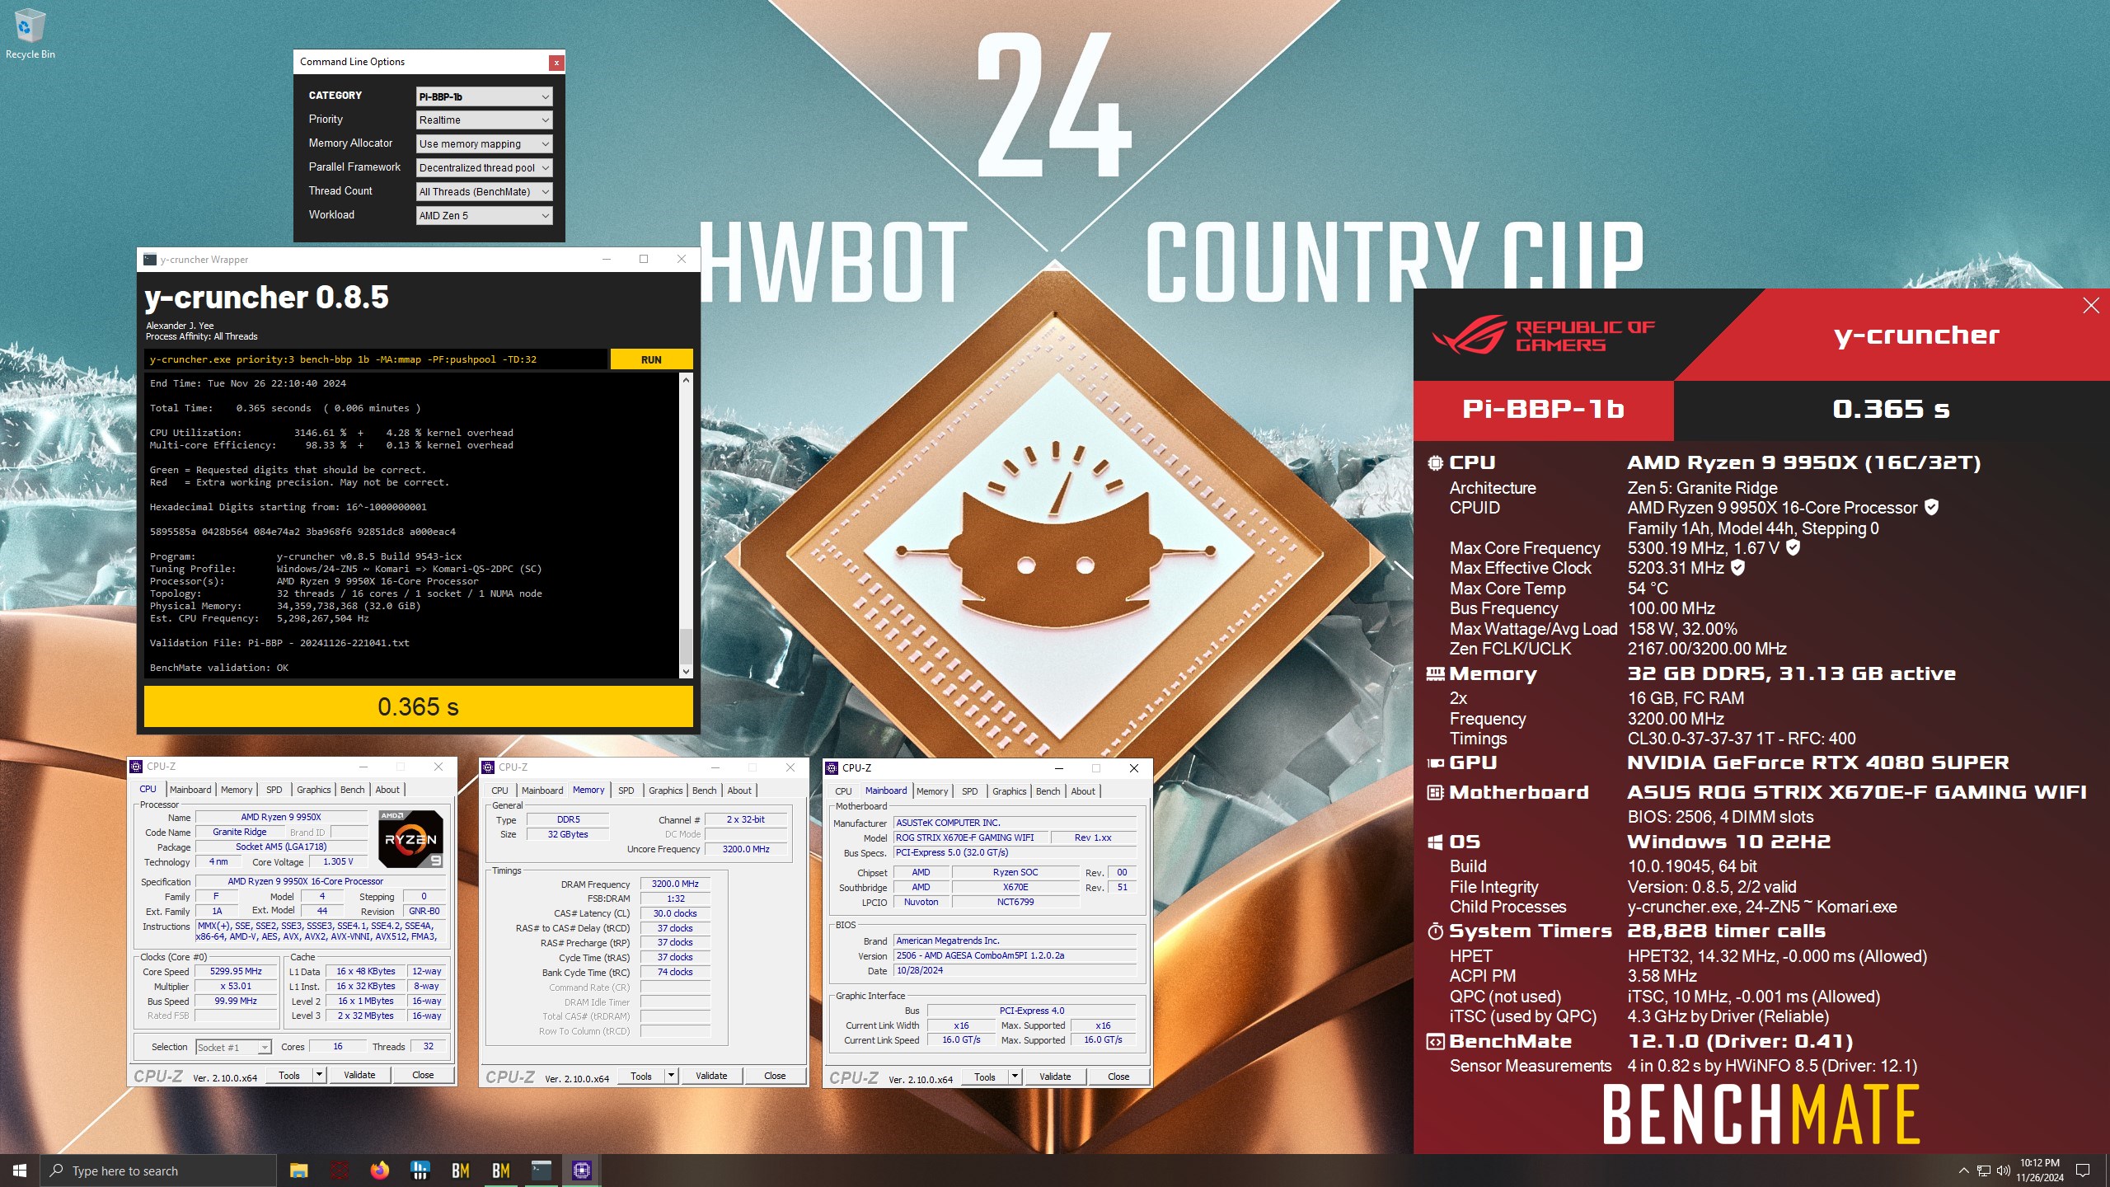Click the purple CPU-Z chip taskbar icon
Screen dimensions: 2110x1187
pyautogui.click(x=581, y=1171)
